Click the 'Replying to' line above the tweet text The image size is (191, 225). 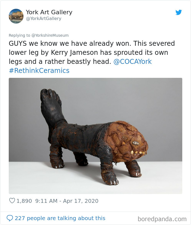coord(38,35)
